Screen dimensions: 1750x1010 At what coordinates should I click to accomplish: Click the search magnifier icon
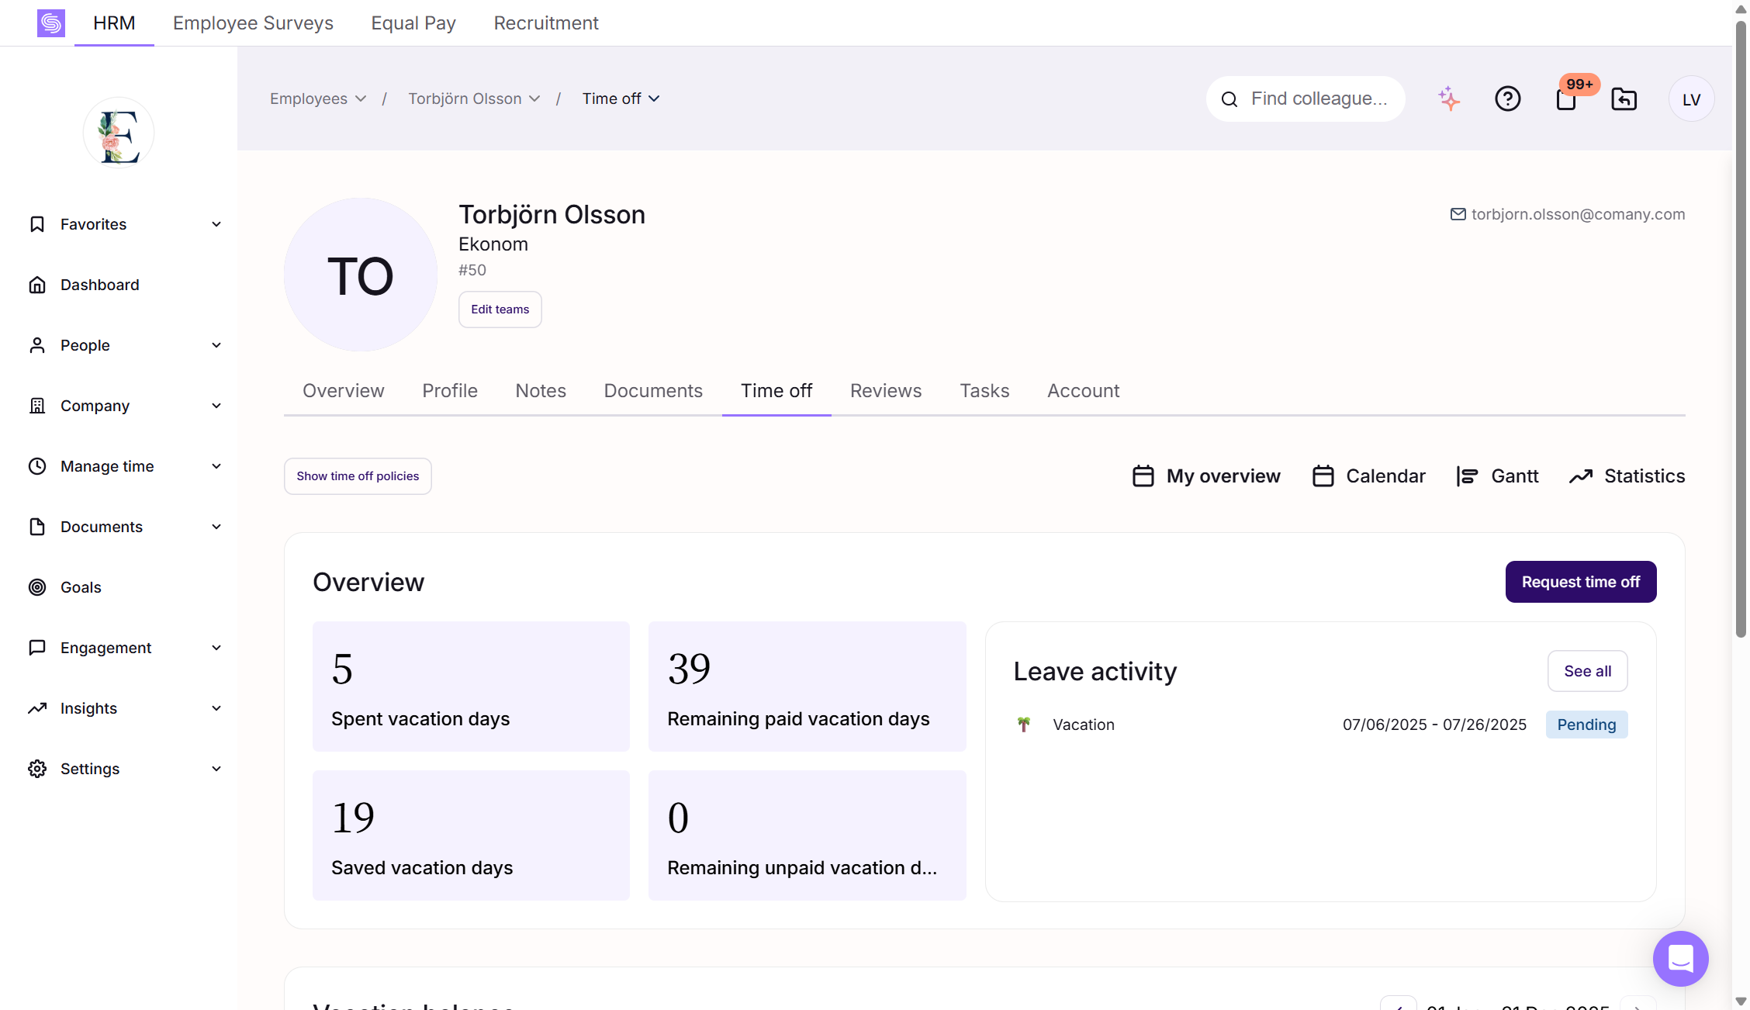coord(1229,99)
